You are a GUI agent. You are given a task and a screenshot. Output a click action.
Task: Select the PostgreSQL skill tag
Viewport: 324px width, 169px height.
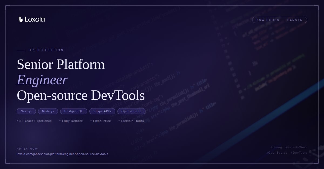pyautogui.click(x=74, y=111)
